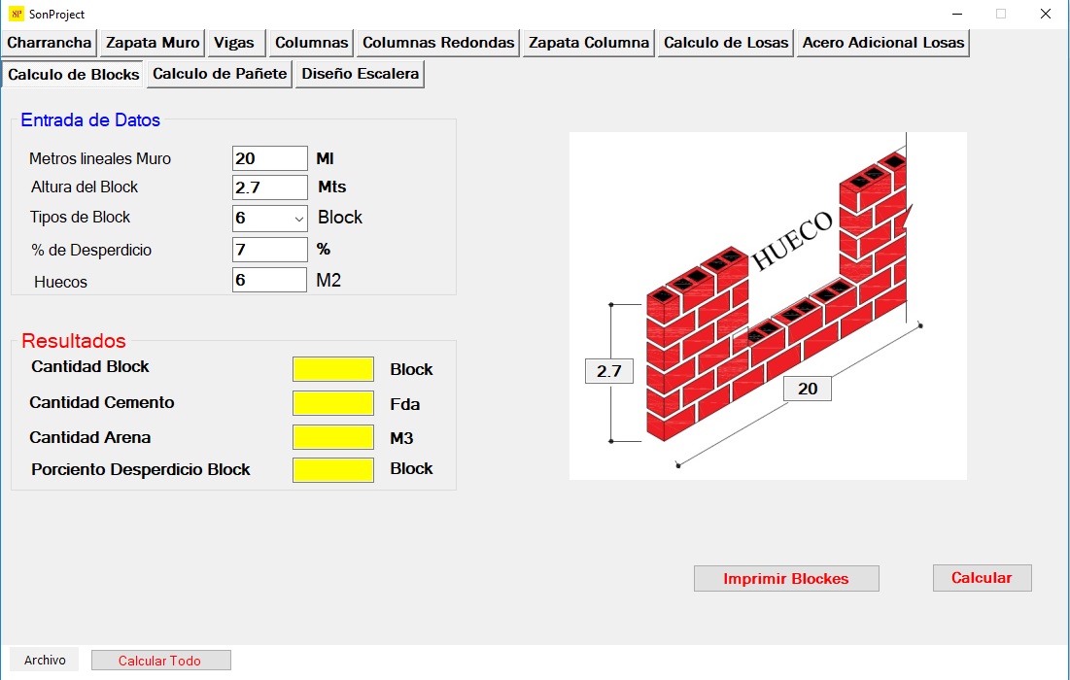This screenshot has height=680, width=1070.
Task: Click the yellow Cantidad Block result box
Action: 332,369
